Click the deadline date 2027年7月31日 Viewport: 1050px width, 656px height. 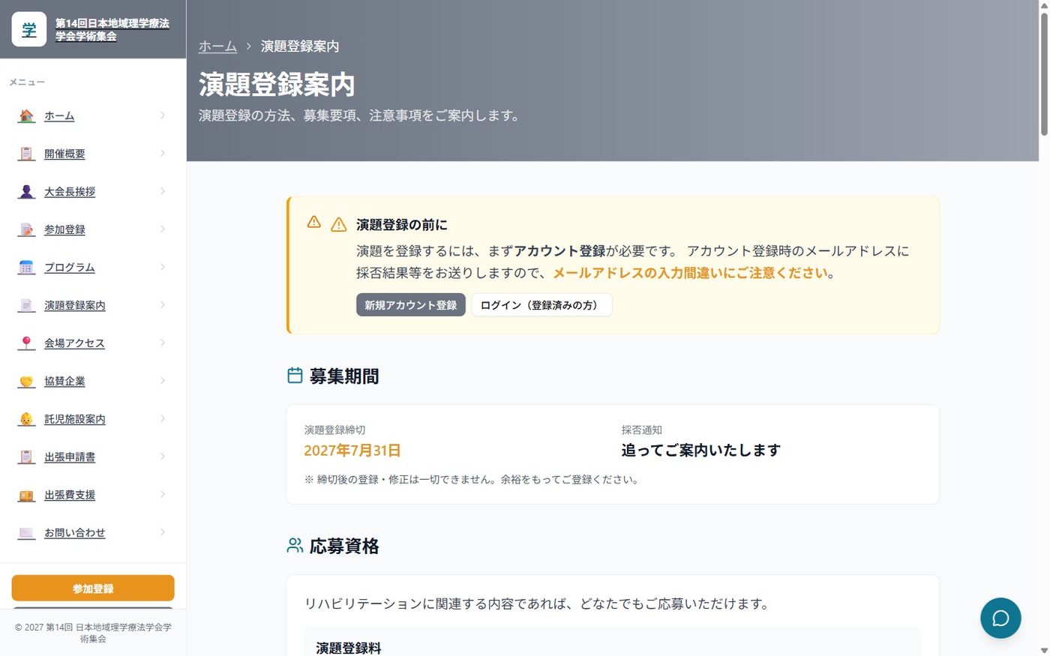[x=352, y=451]
